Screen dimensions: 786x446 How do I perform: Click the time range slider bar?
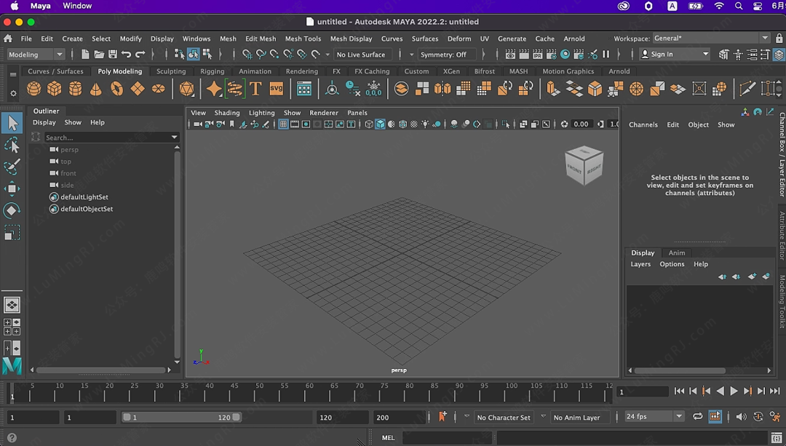[x=182, y=418]
